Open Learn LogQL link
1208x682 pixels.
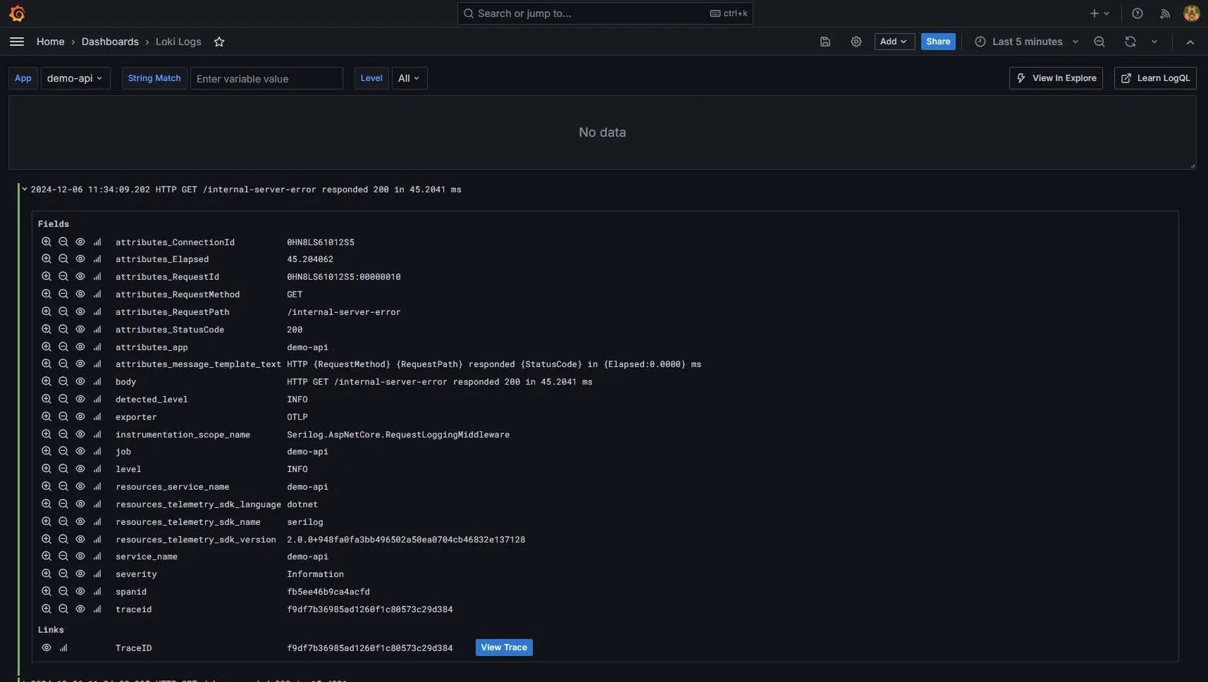click(1155, 78)
